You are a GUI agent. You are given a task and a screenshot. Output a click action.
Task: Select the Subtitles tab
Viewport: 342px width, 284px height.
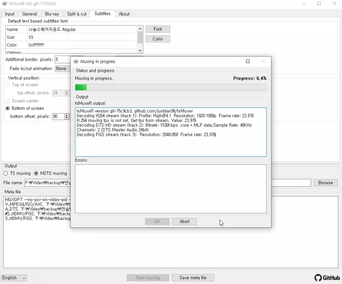tap(102, 14)
